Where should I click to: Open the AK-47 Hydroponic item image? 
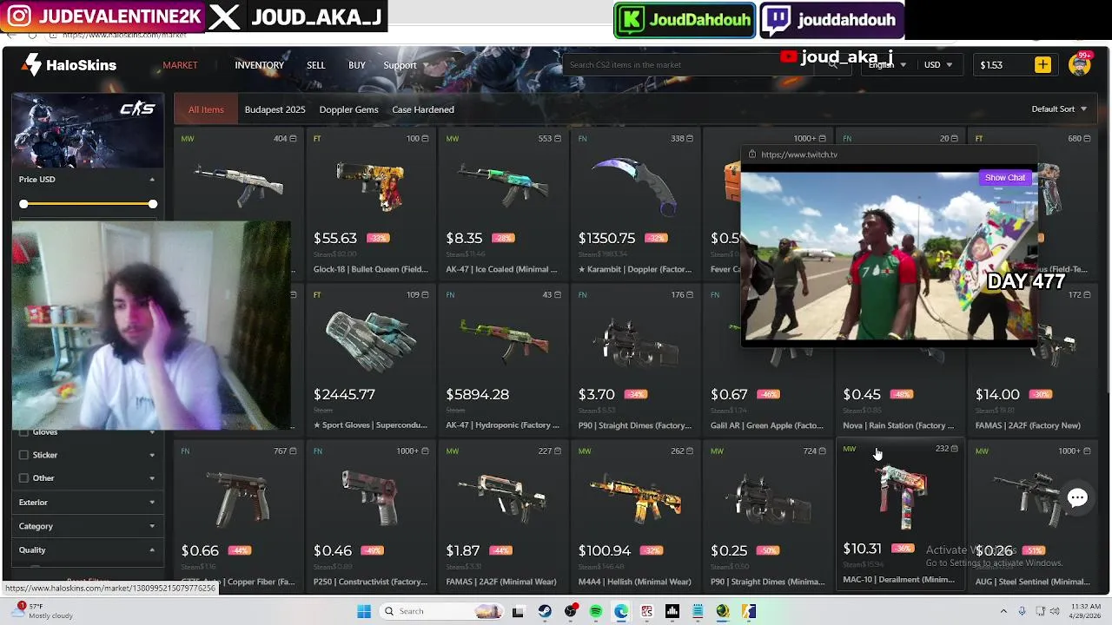pos(503,341)
